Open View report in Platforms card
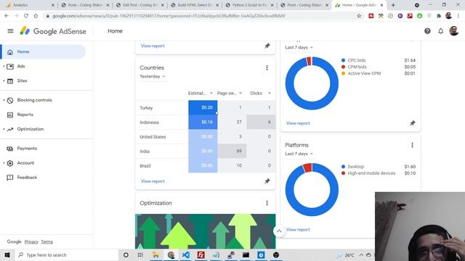 pyautogui.click(x=298, y=229)
